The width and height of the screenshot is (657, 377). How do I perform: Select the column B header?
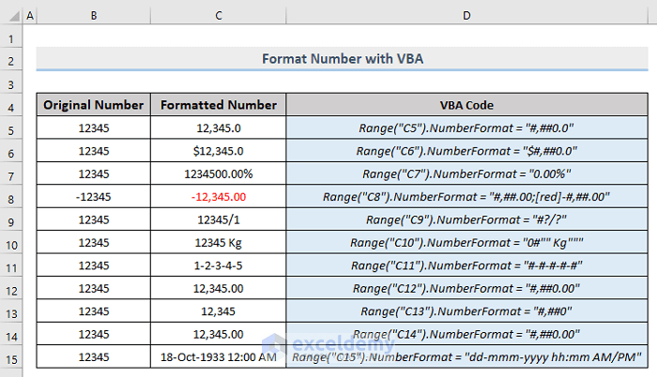93,16
